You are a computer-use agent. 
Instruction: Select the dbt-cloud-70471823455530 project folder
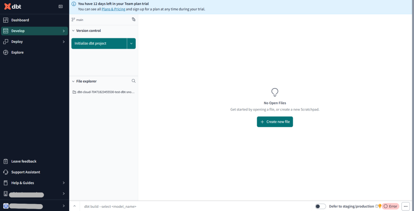(103, 92)
